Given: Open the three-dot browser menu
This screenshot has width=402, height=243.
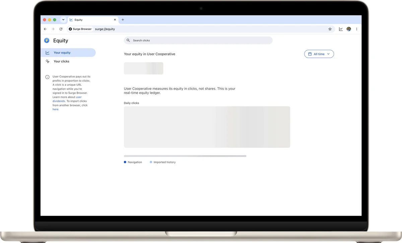Looking at the screenshot, I should 356,29.
